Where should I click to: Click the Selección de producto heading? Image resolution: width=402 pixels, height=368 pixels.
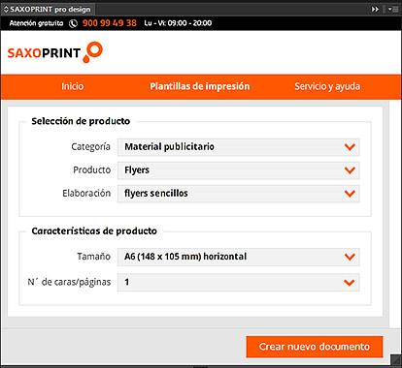click(81, 121)
